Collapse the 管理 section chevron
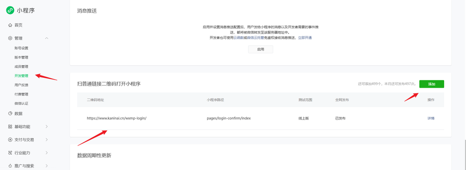The height and width of the screenshot is (170, 466). [47, 38]
